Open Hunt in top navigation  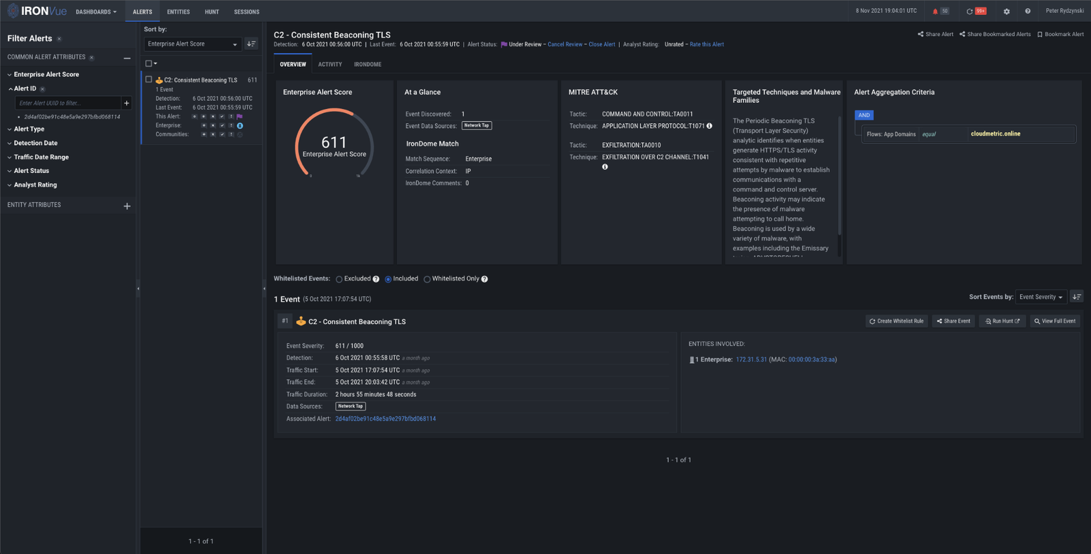coord(212,12)
